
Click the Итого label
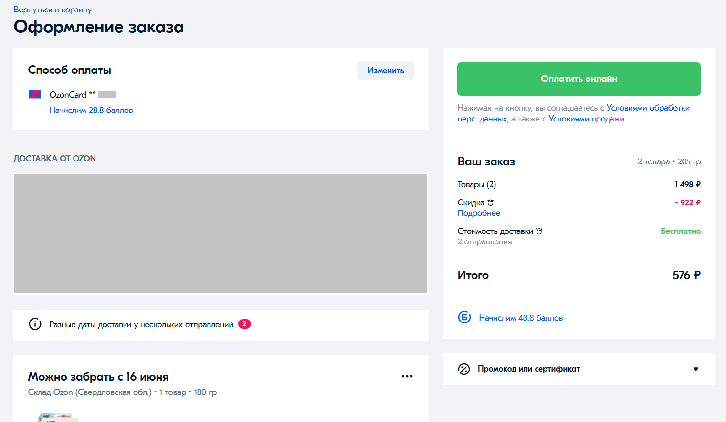[473, 275]
